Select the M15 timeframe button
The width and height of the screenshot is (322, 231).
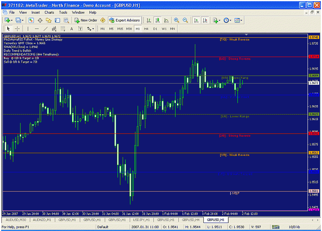tap(120, 29)
